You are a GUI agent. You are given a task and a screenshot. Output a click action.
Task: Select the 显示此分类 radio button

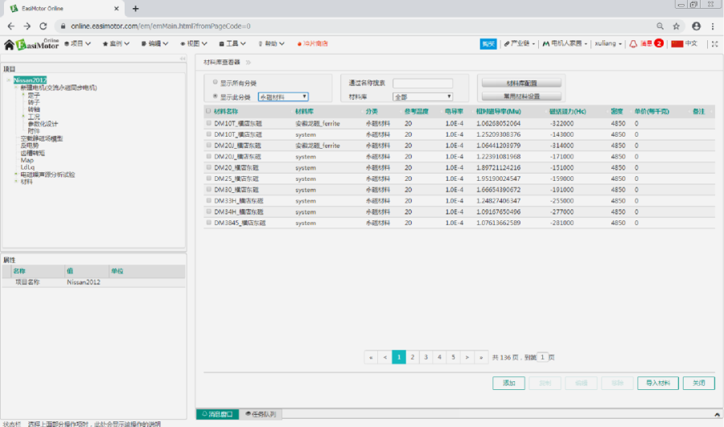coord(215,96)
